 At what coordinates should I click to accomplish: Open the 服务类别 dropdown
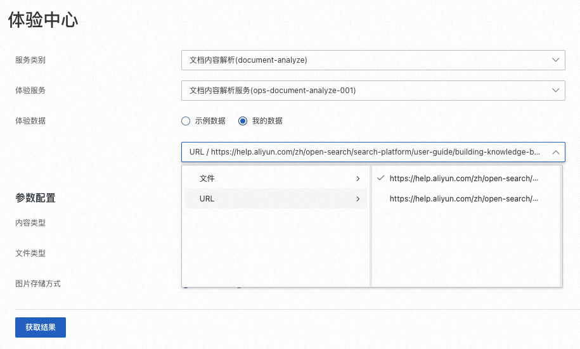[373, 60]
